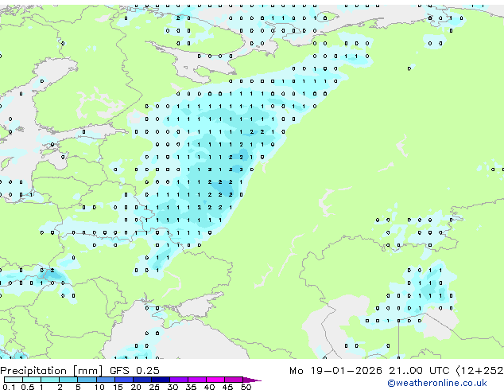Click the 25–30 mm dark navy swatch
The height and width of the screenshot is (390, 504).
coord(161,380)
